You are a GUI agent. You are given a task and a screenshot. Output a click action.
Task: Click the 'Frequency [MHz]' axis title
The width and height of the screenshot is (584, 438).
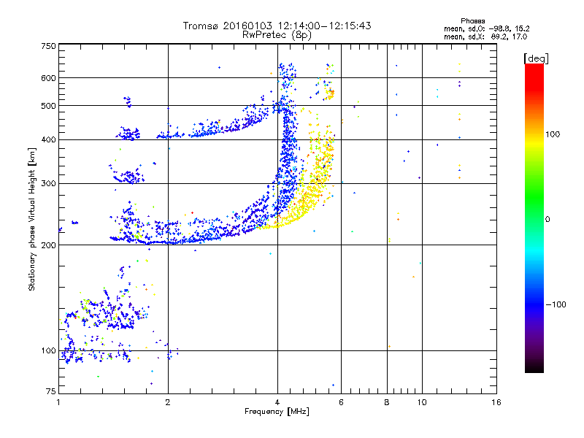(277, 411)
